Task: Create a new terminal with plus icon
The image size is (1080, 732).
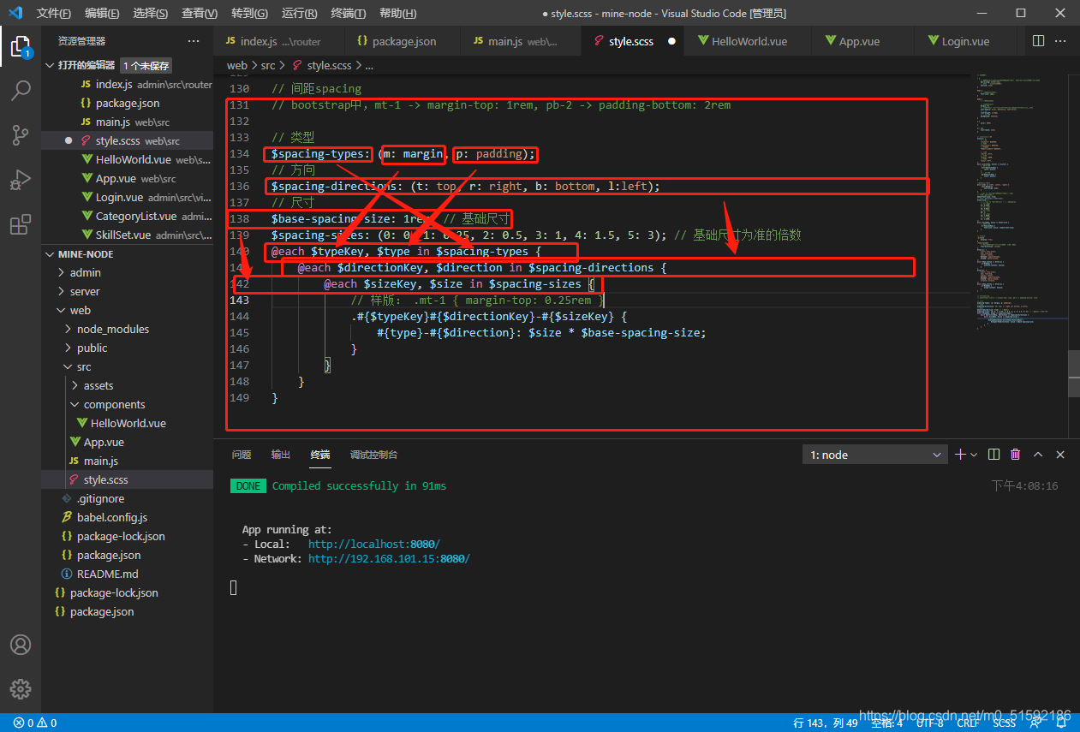Action: click(x=960, y=455)
